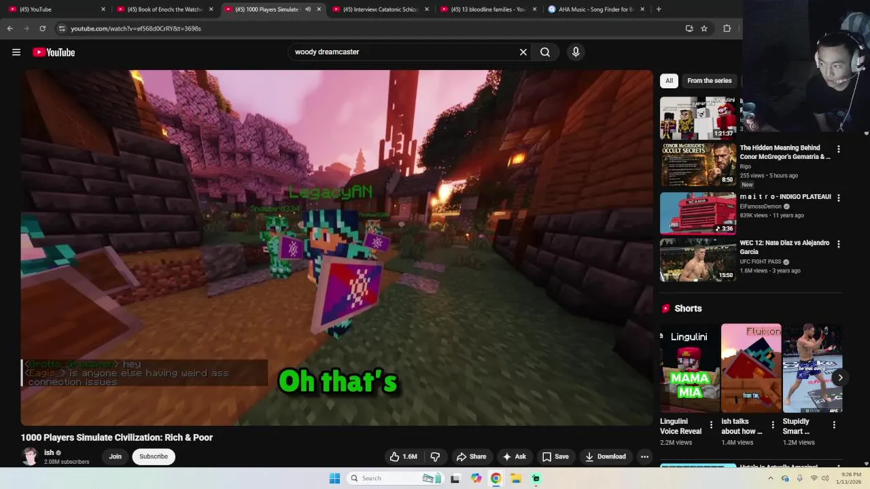Go to the YouTube home logo
This screenshot has height=489, width=870.
(x=54, y=52)
